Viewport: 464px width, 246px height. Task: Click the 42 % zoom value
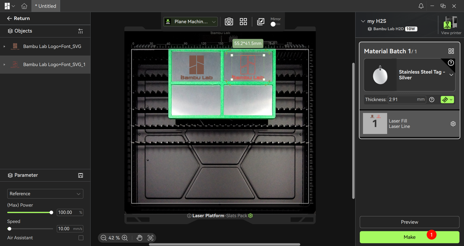[114, 238]
